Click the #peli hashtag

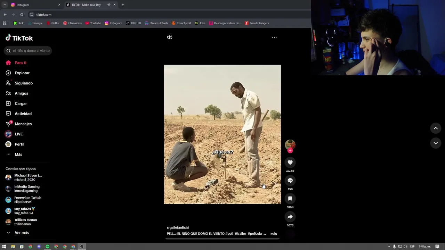point(229,234)
